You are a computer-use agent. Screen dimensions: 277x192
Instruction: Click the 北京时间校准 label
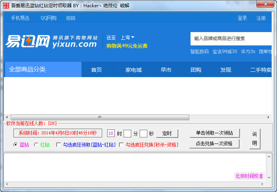click(249, 176)
